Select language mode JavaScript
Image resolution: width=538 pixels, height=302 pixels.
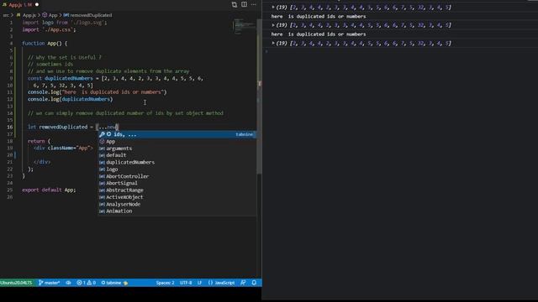tap(222, 283)
